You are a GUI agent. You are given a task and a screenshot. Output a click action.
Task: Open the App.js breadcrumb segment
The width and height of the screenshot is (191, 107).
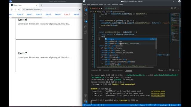(x=98, y=12)
